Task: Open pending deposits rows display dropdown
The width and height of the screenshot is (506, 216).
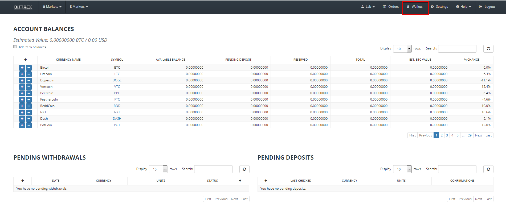Action: coord(402,169)
